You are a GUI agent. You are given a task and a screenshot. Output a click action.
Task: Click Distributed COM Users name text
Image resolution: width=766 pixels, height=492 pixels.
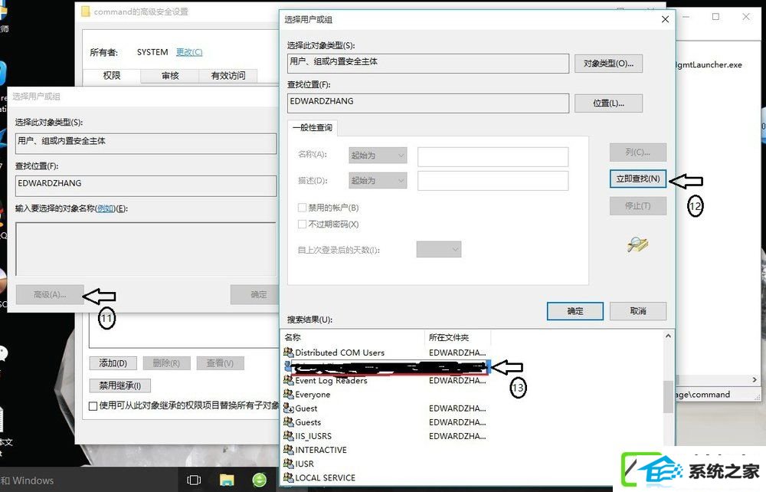[339, 353]
